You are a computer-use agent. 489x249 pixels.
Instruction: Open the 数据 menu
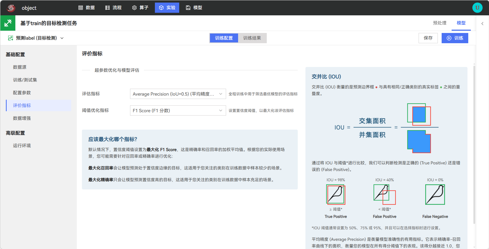point(87,8)
